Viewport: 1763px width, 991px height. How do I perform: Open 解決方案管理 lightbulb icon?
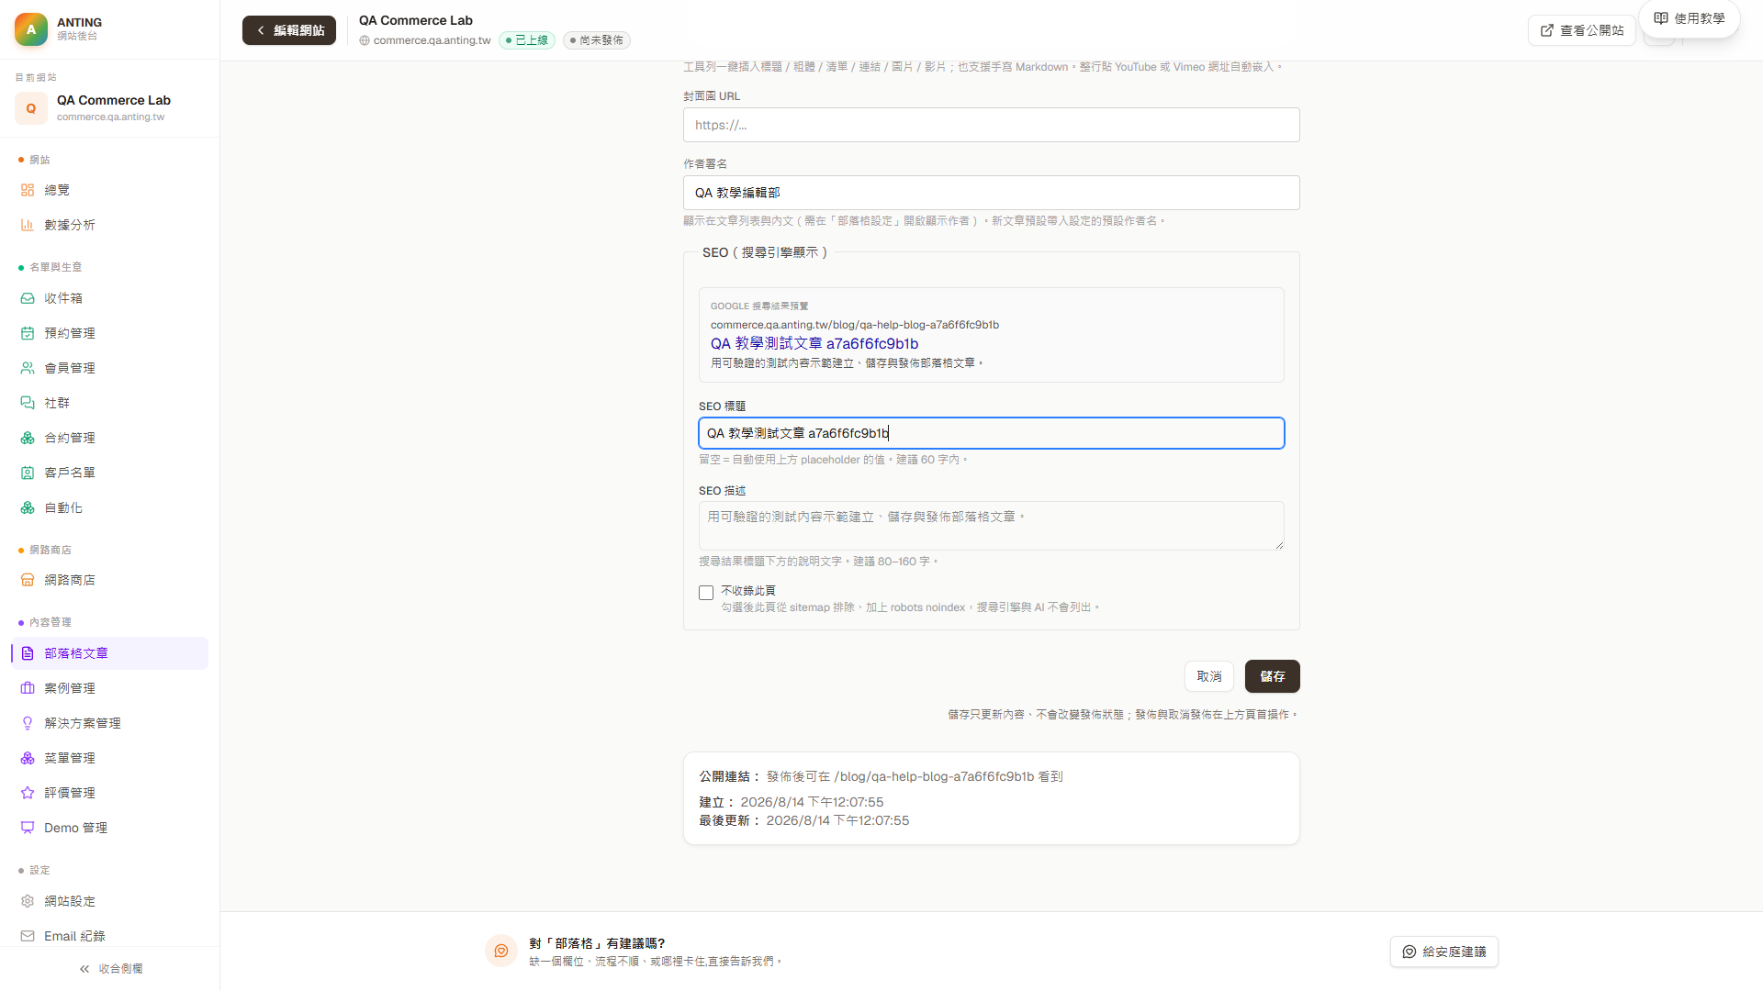point(28,723)
